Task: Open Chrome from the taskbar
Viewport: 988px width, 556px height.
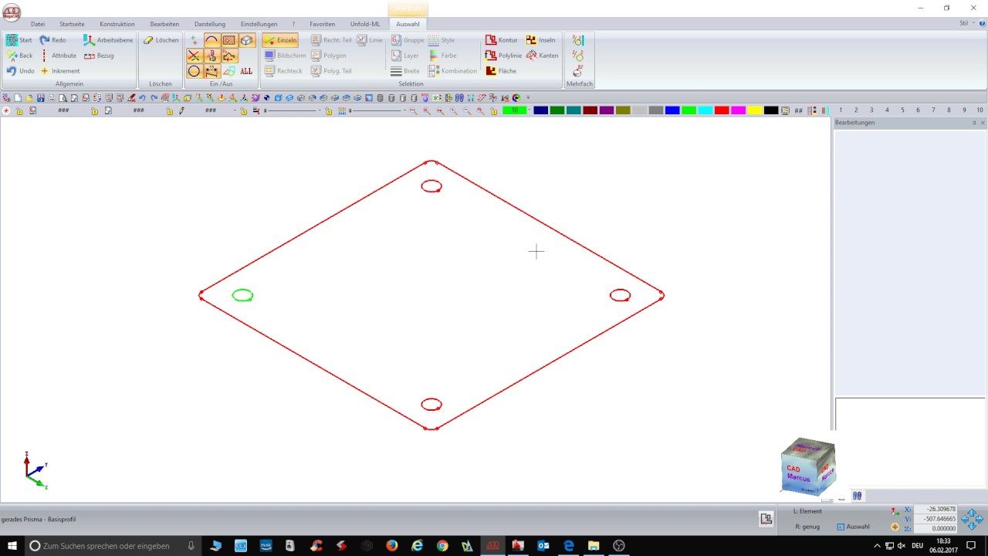Action: tap(442, 546)
